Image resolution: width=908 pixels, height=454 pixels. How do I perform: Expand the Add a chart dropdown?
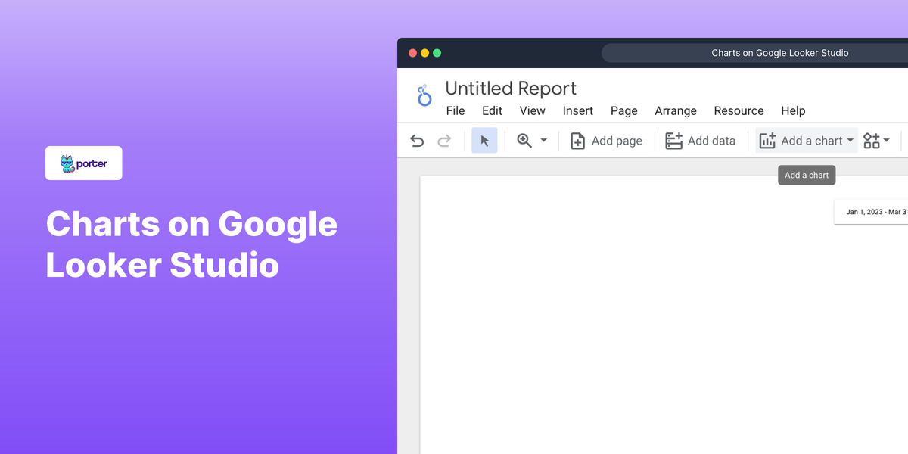click(x=851, y=141)
